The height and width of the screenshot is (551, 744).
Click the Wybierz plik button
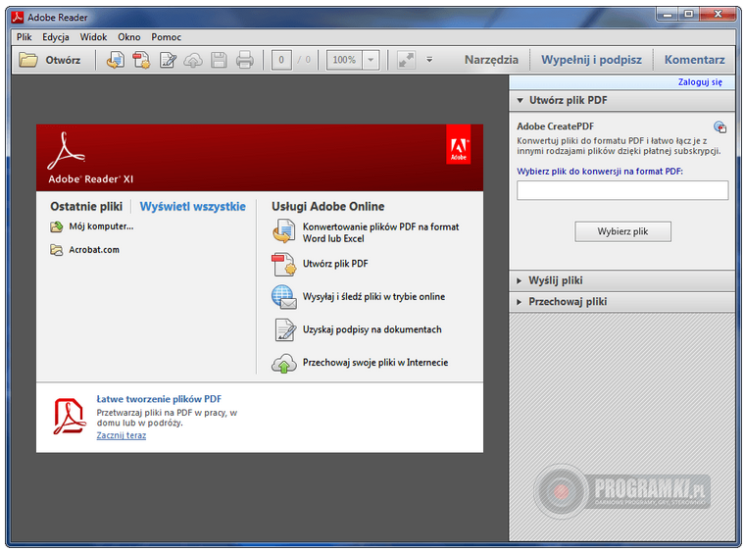click(622, 231)
